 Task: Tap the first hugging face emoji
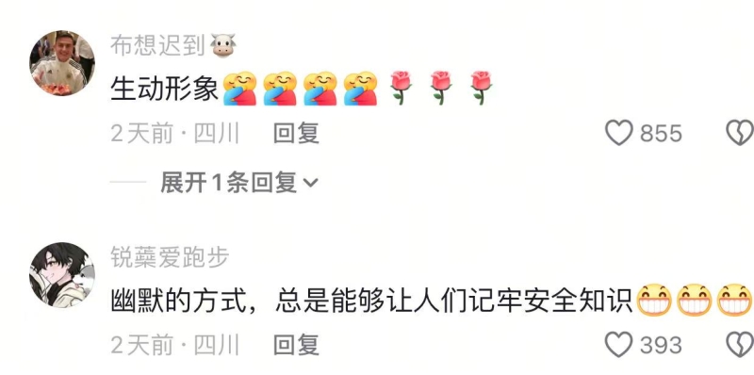pos(240,89)
